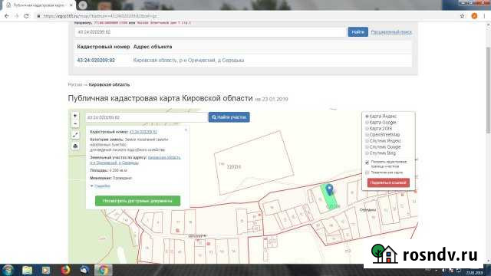Viewport: 491px width, 276px height.
Task: Zoom in the map with plus button
Action: pyautogui.click(x=75, y=116)
